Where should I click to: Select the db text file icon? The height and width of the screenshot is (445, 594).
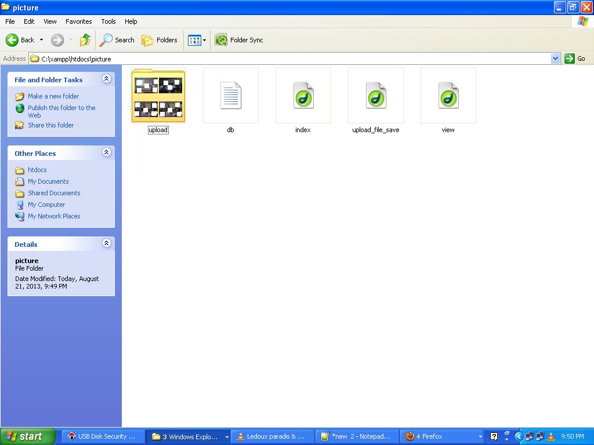coord(231,96)
